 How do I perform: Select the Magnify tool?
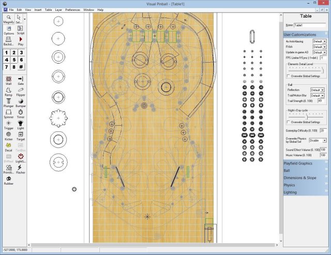pos(9,19)
